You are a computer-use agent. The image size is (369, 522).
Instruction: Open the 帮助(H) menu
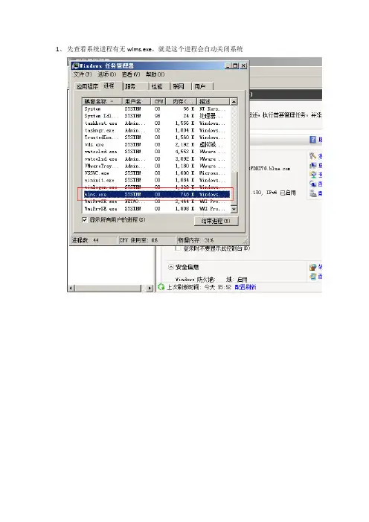(155, 74)
